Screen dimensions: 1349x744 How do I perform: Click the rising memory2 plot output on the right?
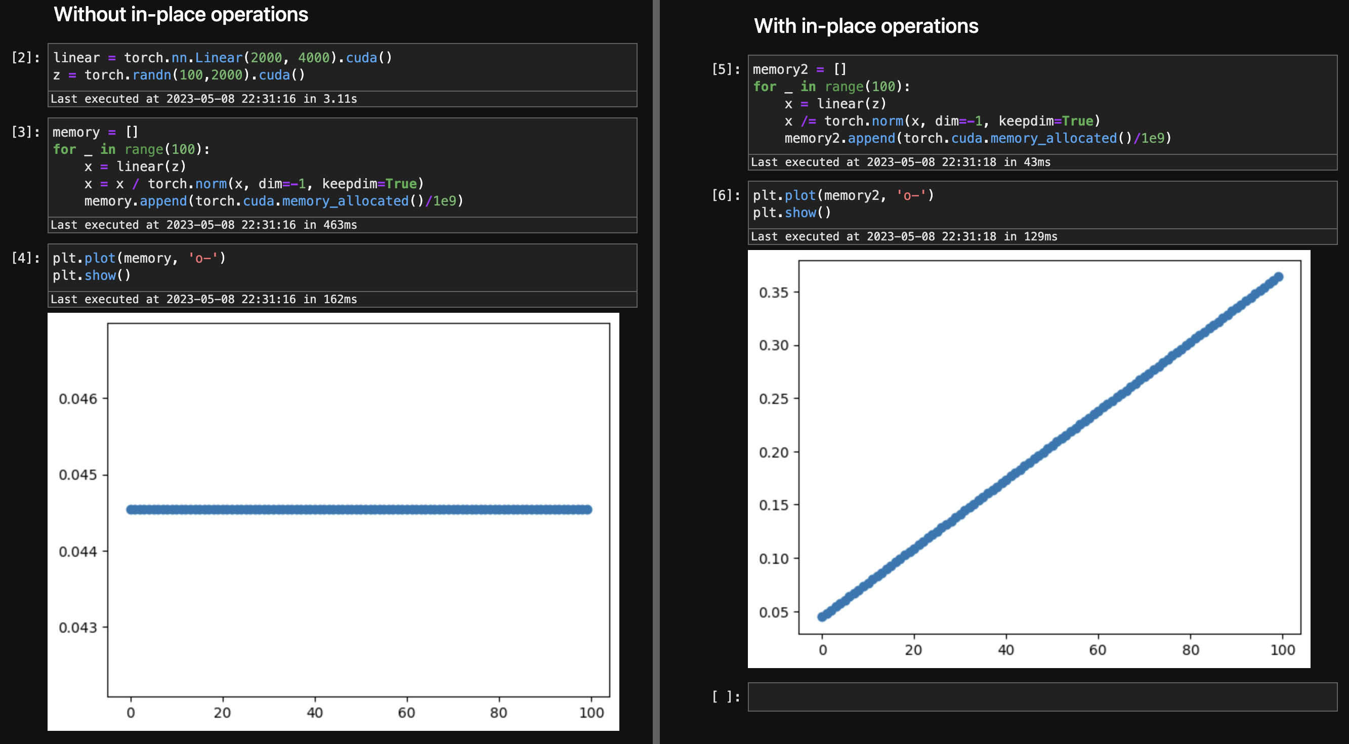coord(1029,459)
